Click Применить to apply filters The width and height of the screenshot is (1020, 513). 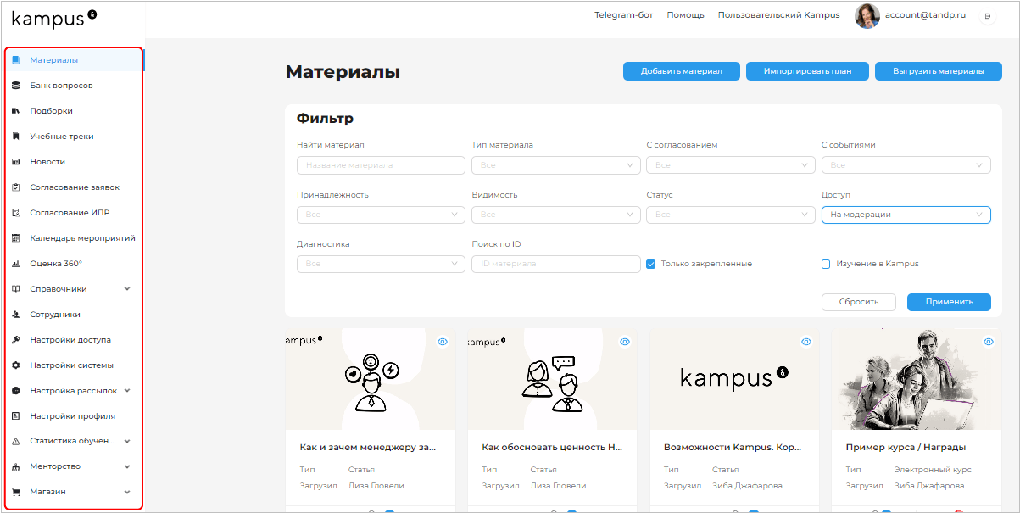(x=948, y=302)
